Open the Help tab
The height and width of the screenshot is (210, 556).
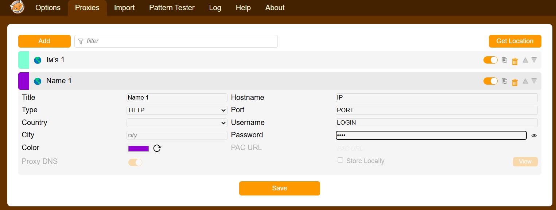click(x=243, y=8)
